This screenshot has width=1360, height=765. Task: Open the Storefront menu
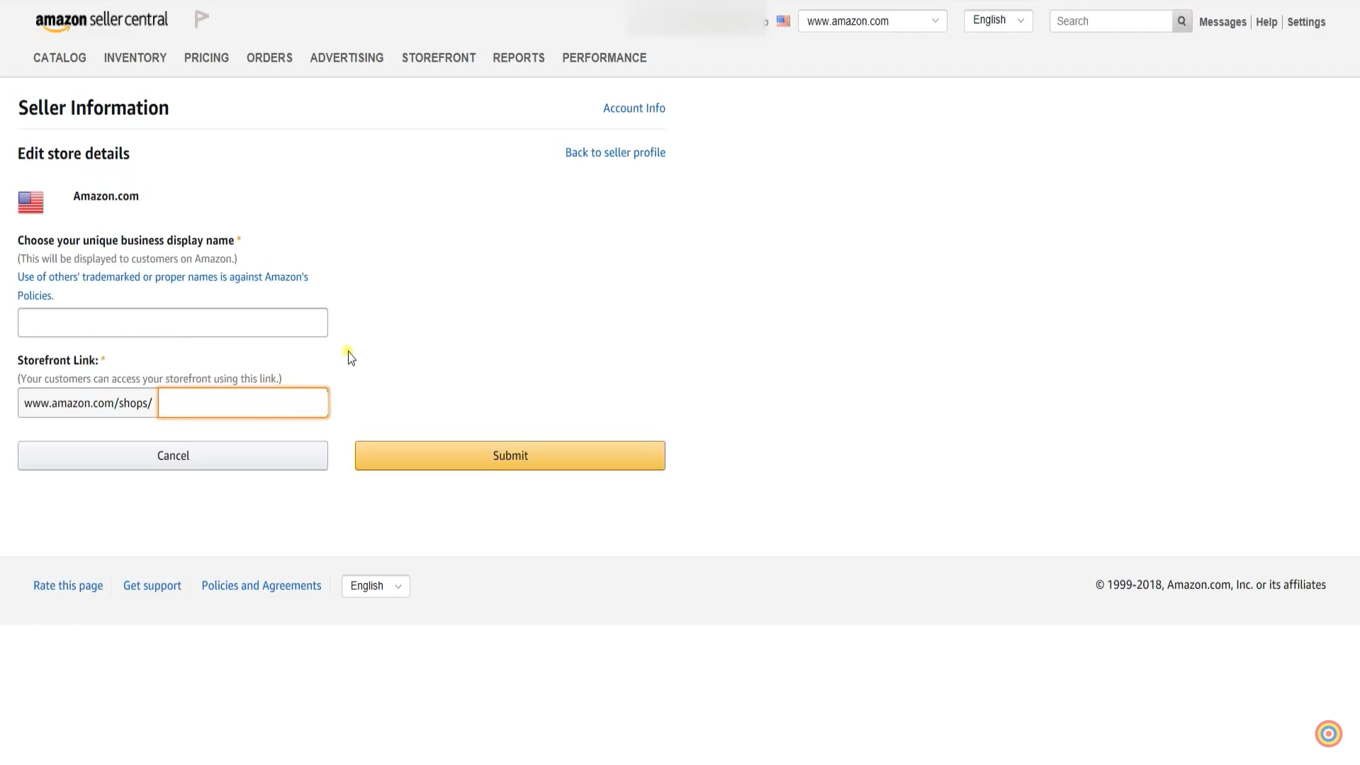(x=439, y=58)
